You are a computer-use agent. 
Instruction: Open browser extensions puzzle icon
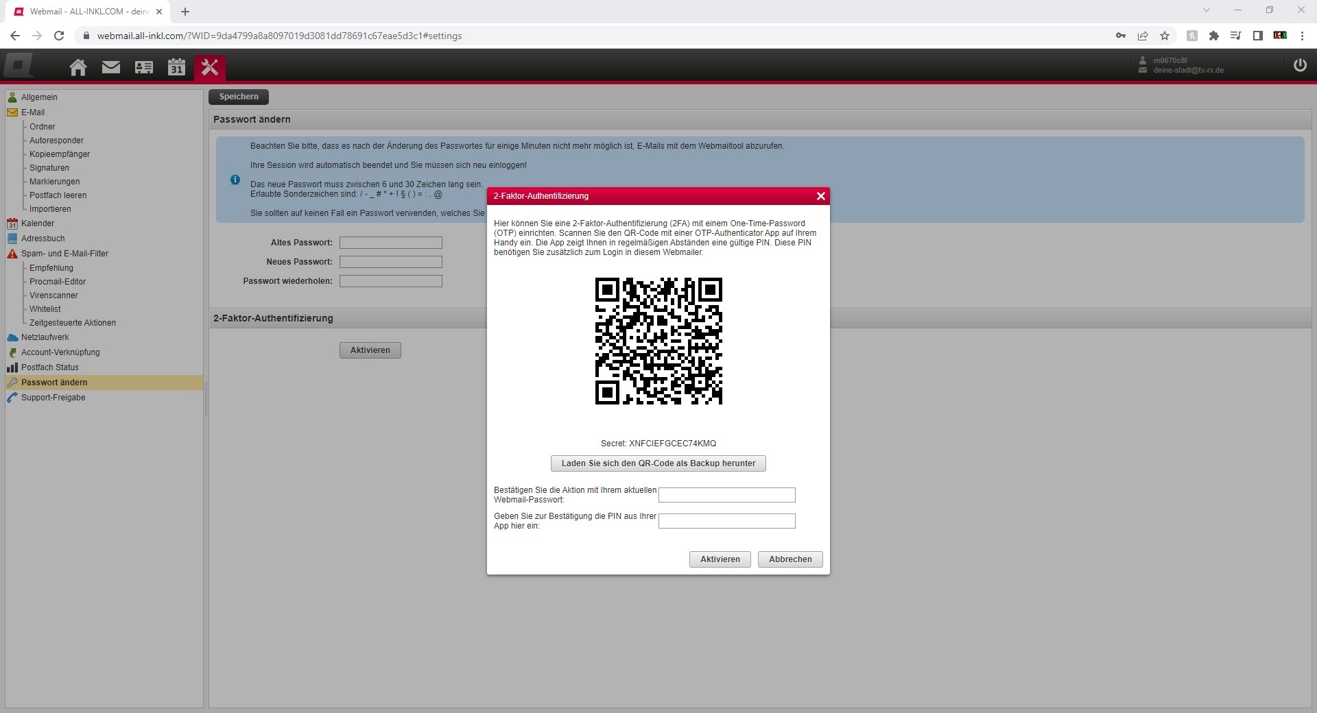pyautogui.click(x=1214, y=36)
